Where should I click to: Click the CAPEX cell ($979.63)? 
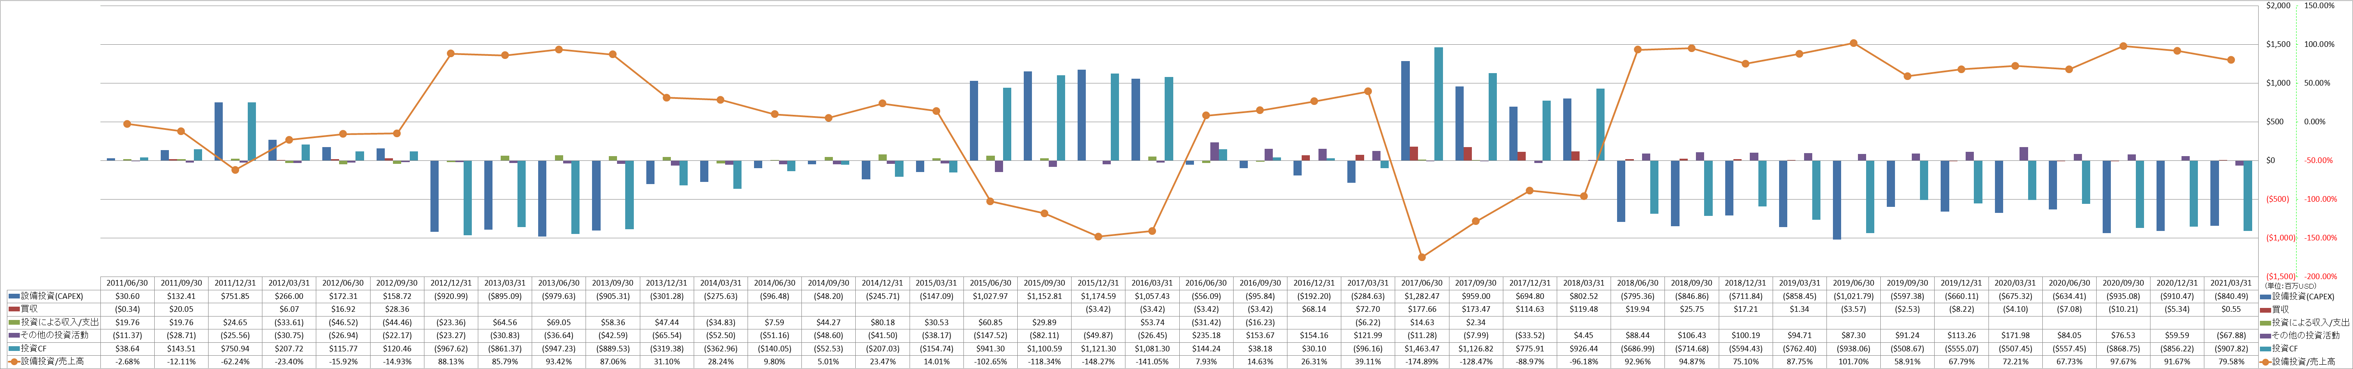(x=559, y=296)
